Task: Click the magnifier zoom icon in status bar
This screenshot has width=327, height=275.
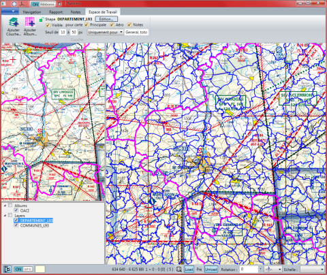Action: [x=178, y=270]
